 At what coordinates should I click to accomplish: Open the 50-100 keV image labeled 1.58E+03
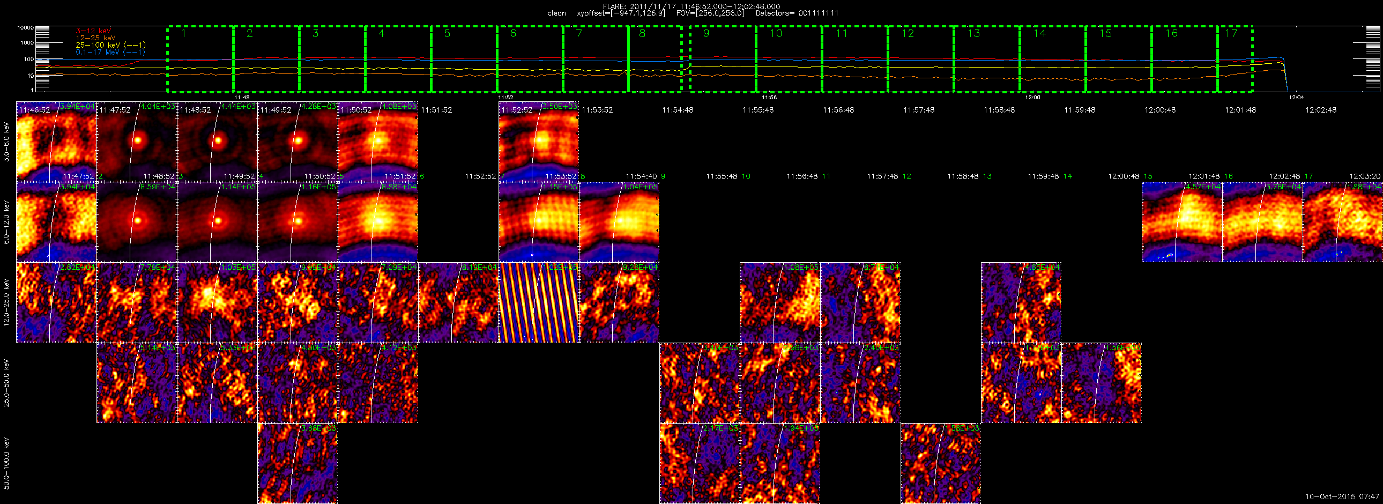click(x=941, y=463)
